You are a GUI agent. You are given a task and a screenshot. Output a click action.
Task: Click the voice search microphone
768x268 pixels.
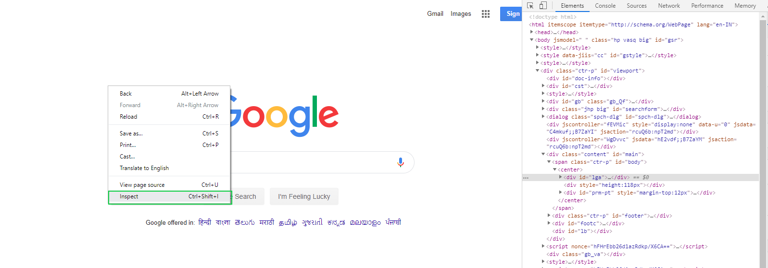click(x=401, y=162)
